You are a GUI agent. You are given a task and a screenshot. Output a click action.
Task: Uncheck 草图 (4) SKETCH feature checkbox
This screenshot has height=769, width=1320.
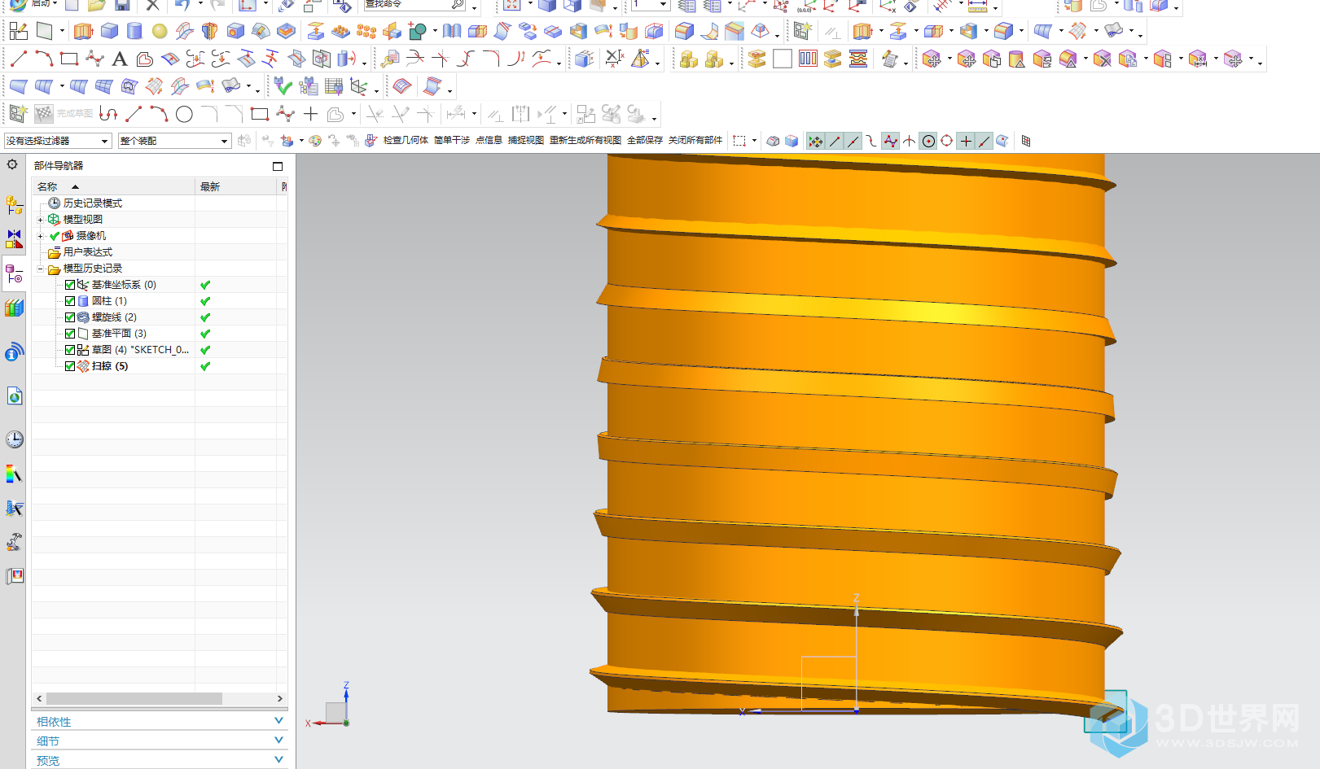[x=70, y=350]
